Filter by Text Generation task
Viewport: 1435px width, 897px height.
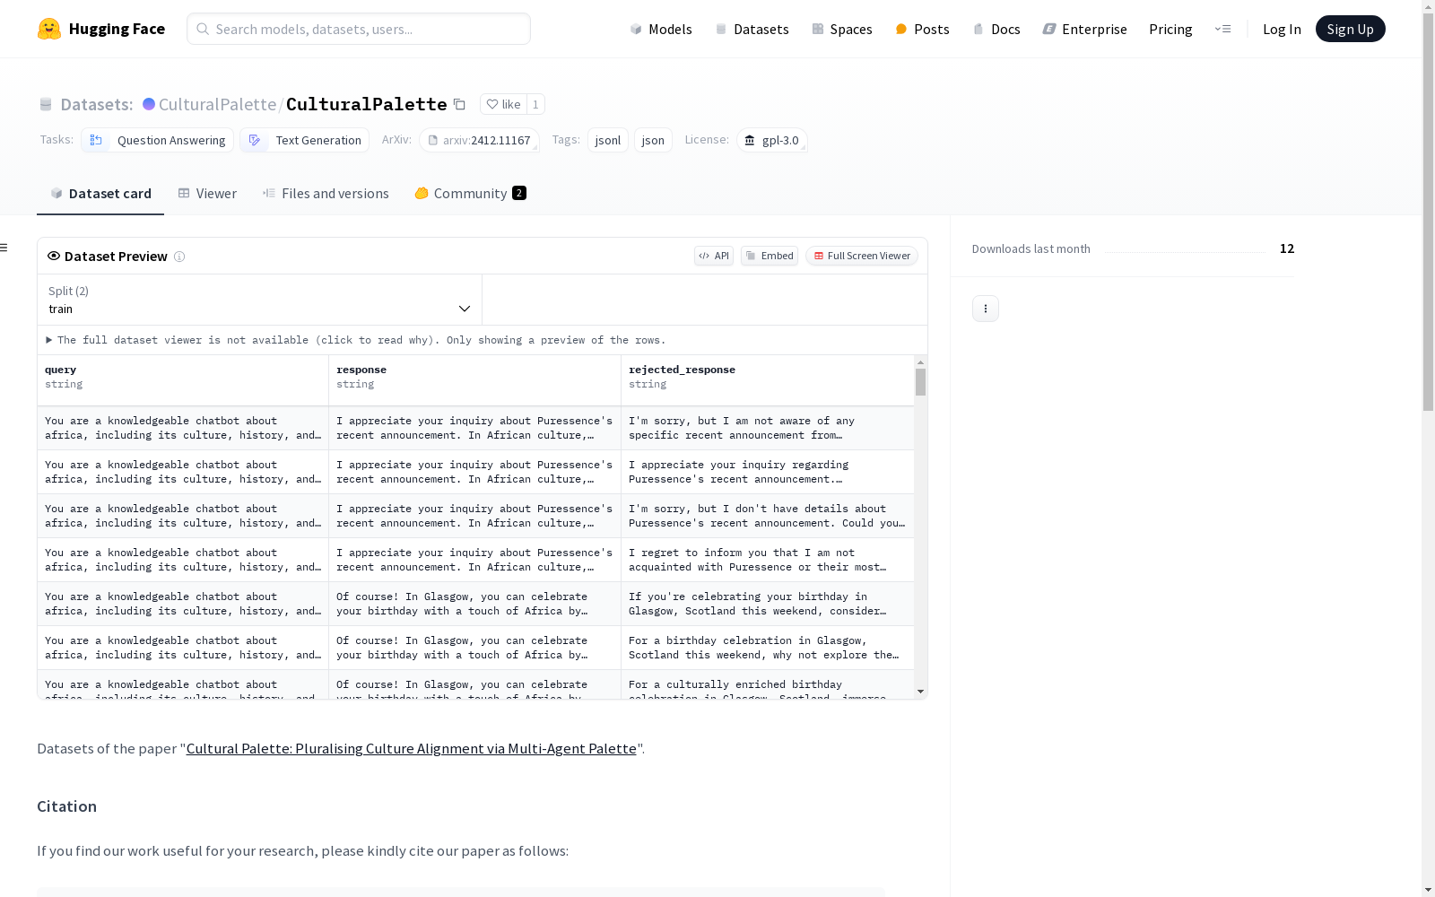pyautogui.click(x=304, y=140)
